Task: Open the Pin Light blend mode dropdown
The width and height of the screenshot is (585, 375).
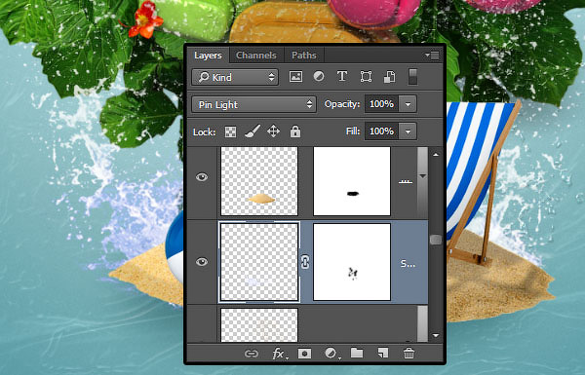Action: click(x=253, y=104)
